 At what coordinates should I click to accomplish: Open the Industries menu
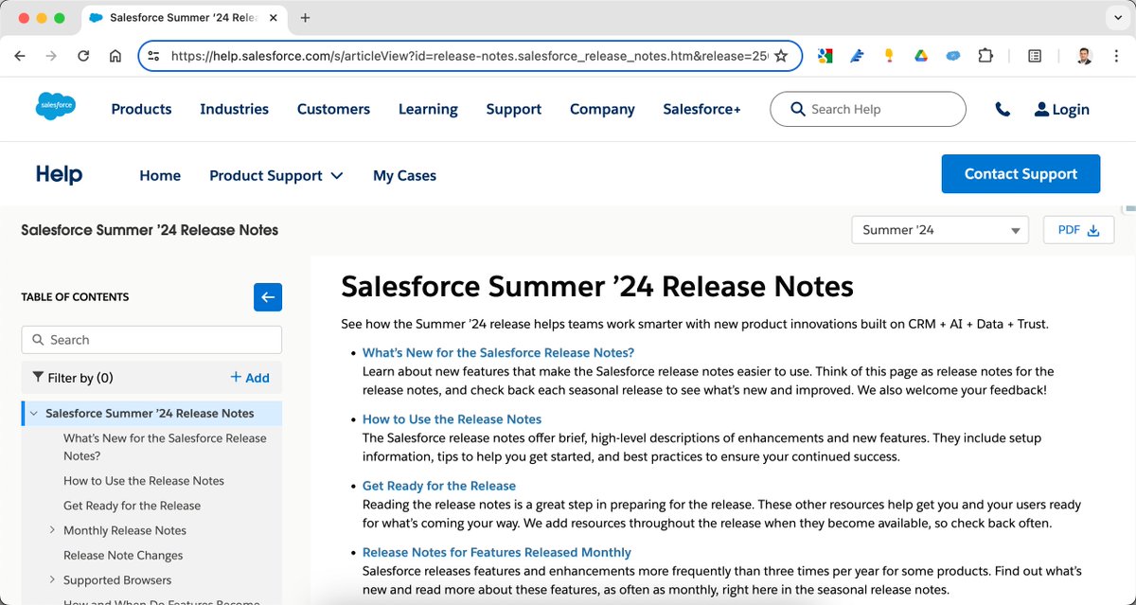coord(234,109)
